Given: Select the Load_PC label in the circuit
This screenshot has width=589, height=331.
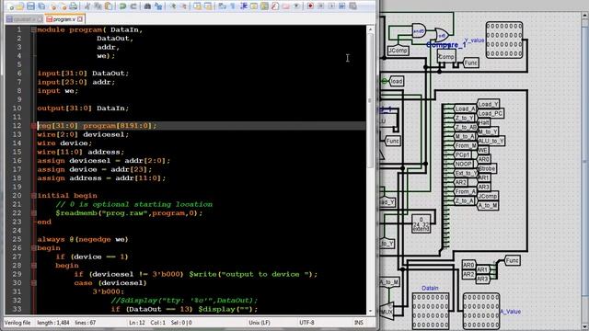Looking at the screenshot, I should pos(491,113).
